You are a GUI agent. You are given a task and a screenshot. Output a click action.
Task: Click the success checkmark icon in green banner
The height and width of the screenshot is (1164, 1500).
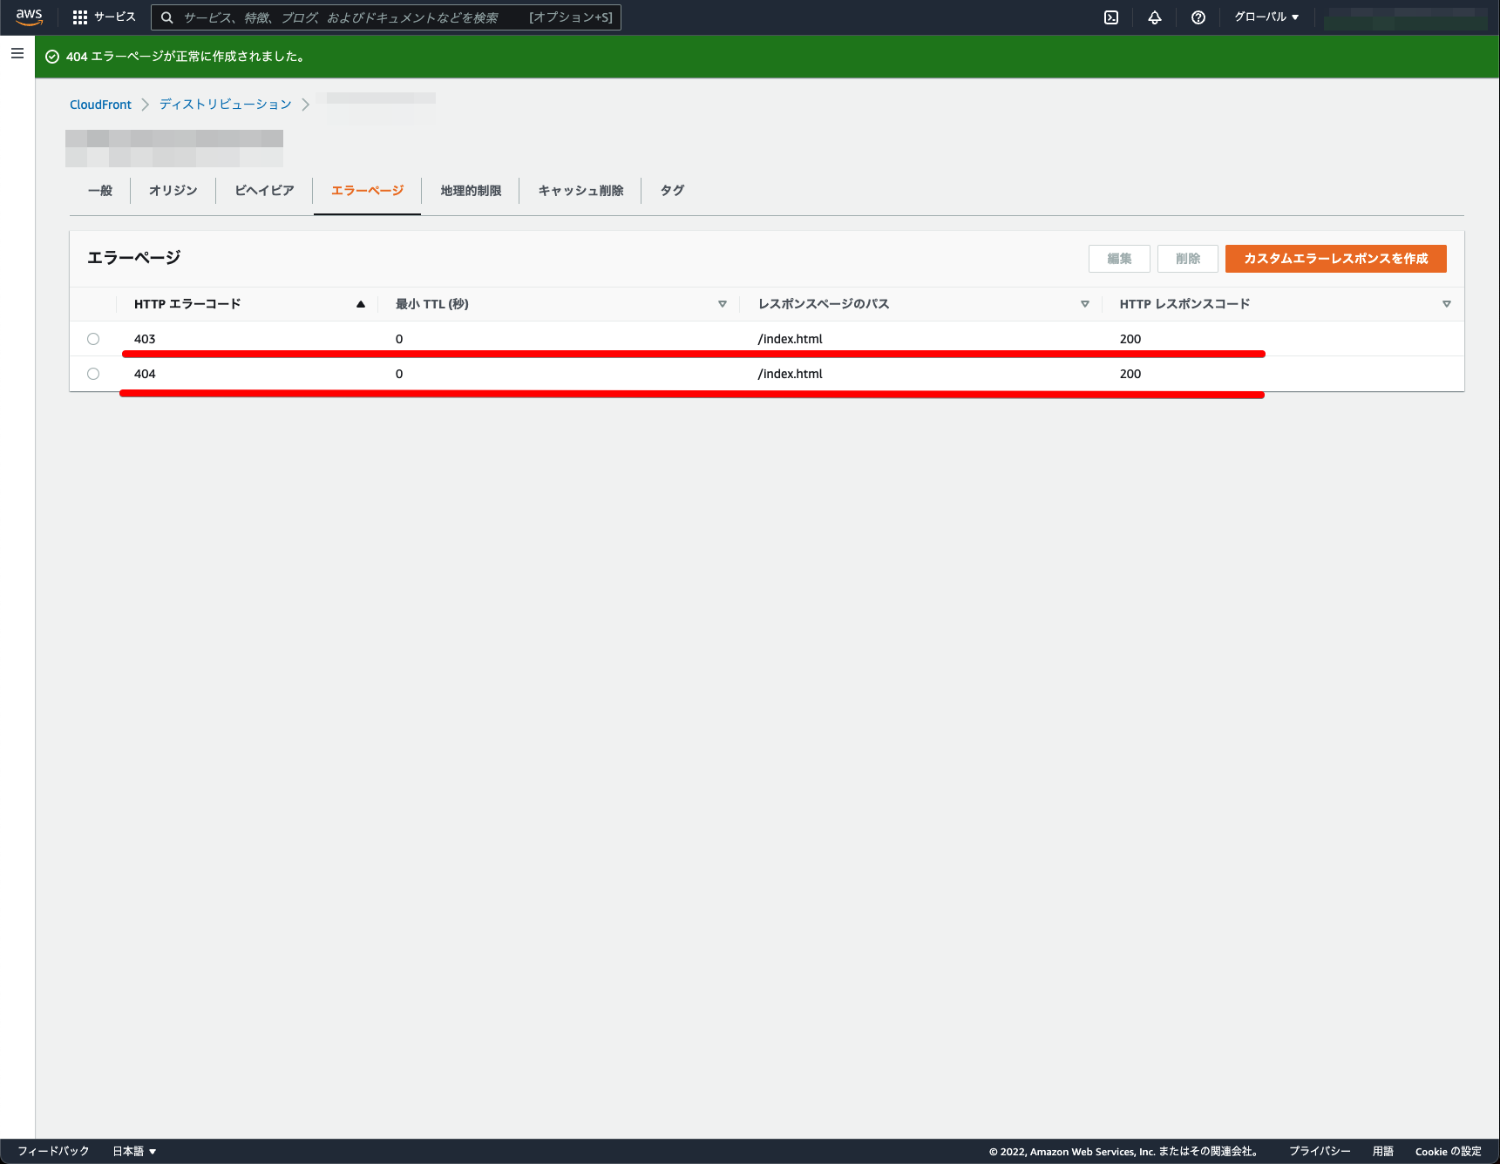tap(52, 57)
